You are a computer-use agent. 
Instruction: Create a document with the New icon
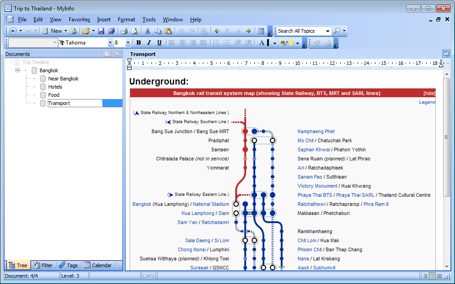[x=45, y=31]
